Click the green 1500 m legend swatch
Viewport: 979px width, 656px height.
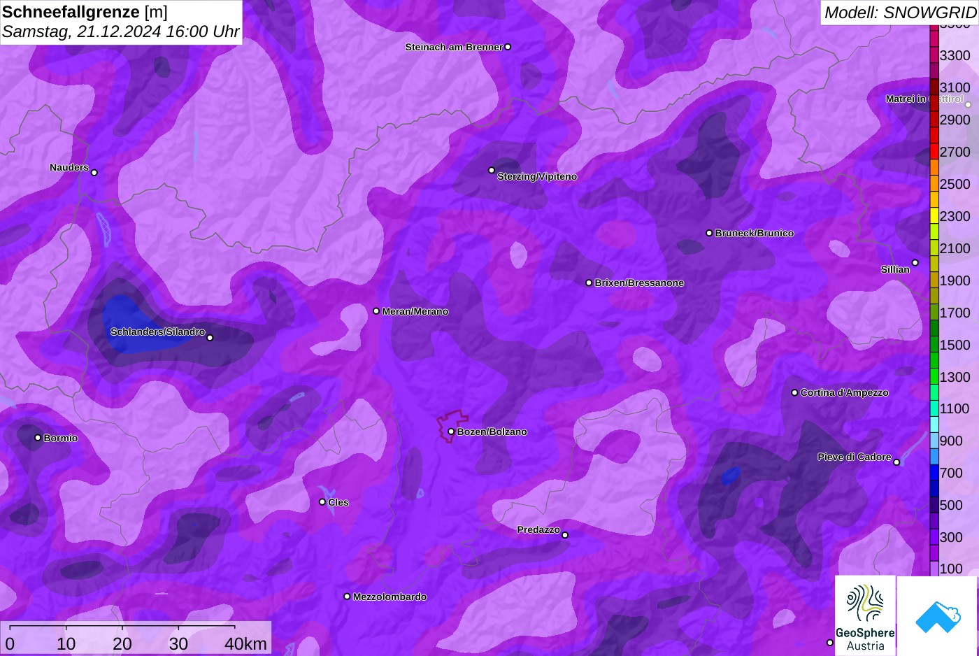[x=934, y=345]
